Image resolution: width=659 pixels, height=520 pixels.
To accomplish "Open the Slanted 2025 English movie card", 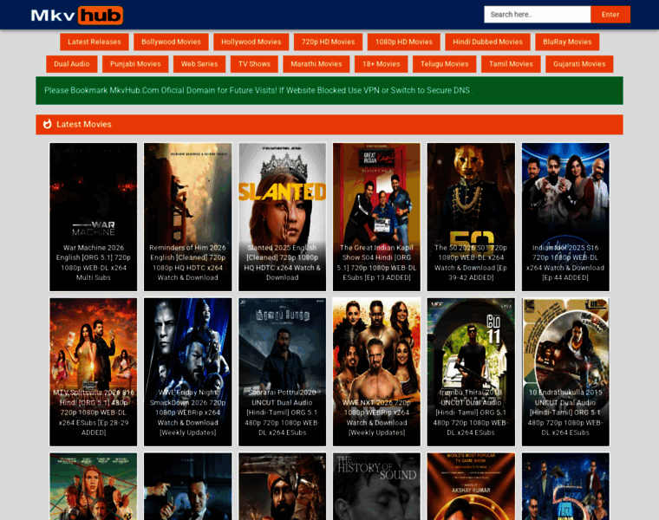I will point(282,217).
